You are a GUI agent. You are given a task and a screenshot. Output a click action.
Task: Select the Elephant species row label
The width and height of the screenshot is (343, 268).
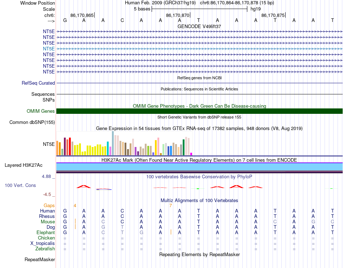(x=45, y=232)
